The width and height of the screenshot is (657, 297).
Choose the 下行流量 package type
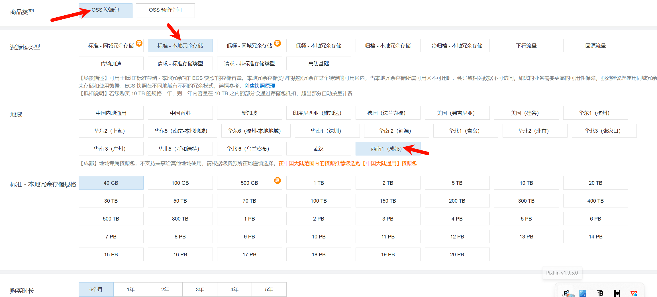[x=526, y=46]
